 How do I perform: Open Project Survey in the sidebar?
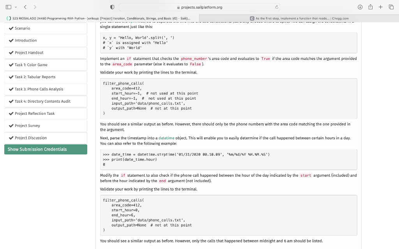tap(46, 126)
